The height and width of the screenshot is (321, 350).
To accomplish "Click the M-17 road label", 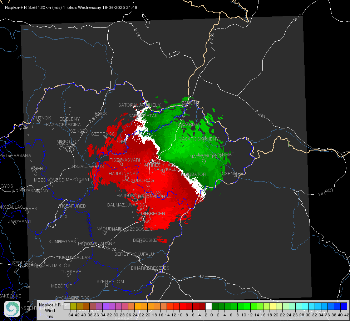I will tap(297, 18).
